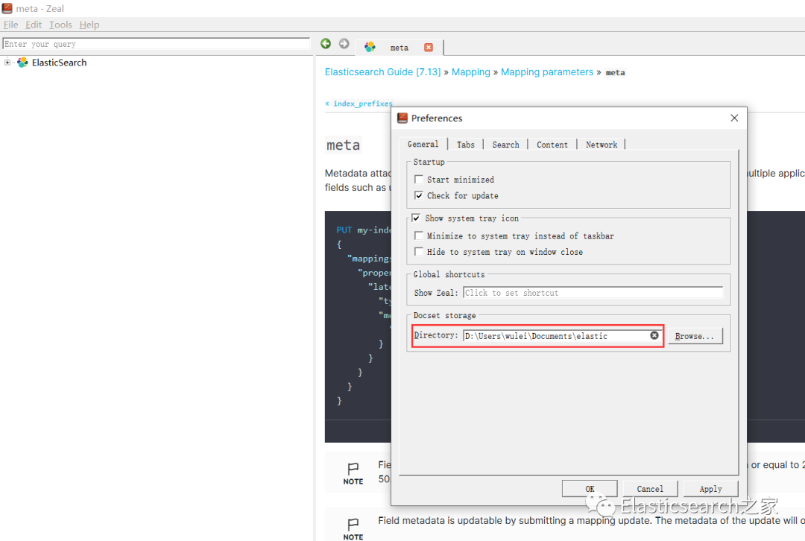Click the second NOTE flag icon
The width and height of the screenshot is (805, 541).
click(353, 523)
